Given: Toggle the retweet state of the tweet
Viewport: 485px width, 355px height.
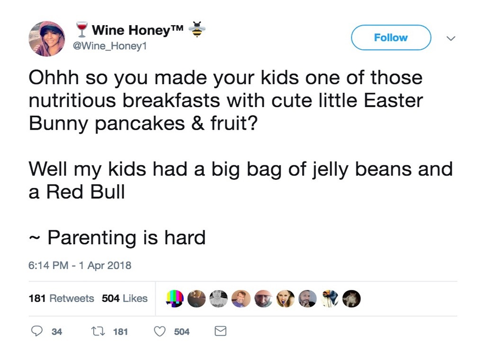Looking at the screenshot, I should tap(98, 331).
